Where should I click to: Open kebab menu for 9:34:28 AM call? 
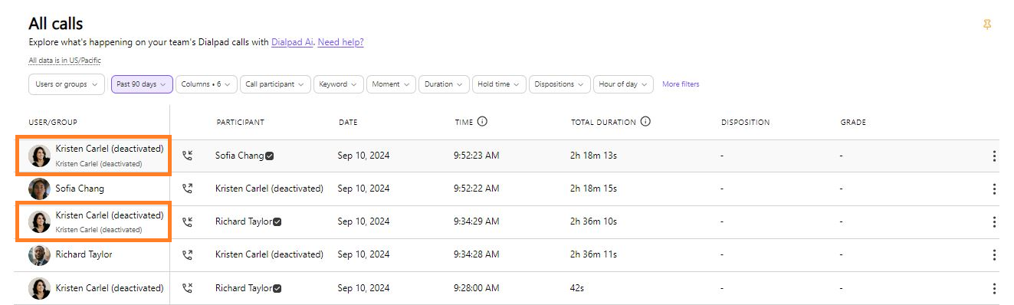coord(994,255)
